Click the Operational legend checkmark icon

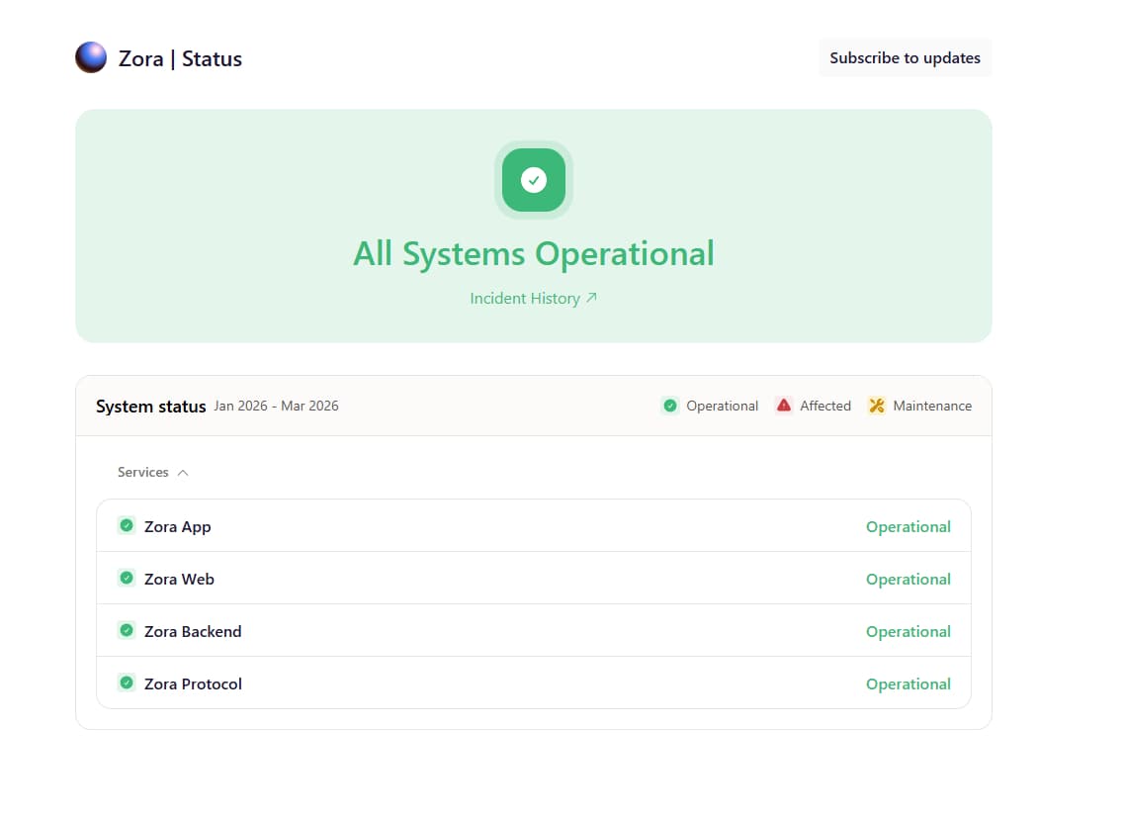670,406
